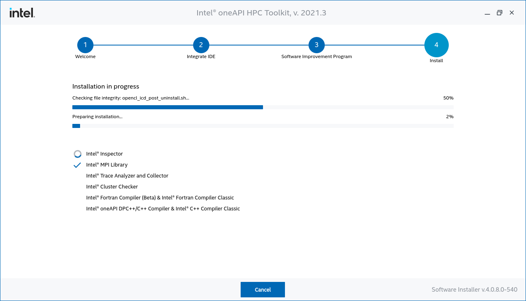Select the Intel Fortran Compiler list item

click(x=160, y=198)
